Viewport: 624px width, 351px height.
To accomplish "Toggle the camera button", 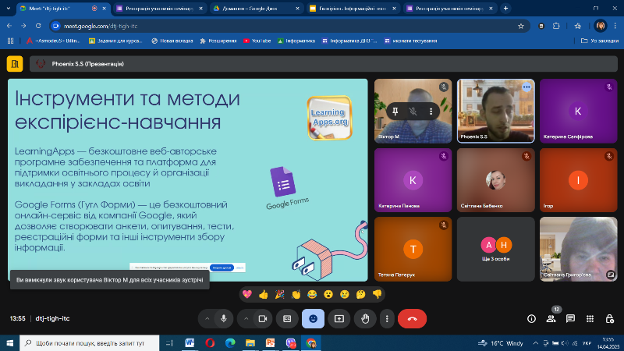I will [263, 319].
